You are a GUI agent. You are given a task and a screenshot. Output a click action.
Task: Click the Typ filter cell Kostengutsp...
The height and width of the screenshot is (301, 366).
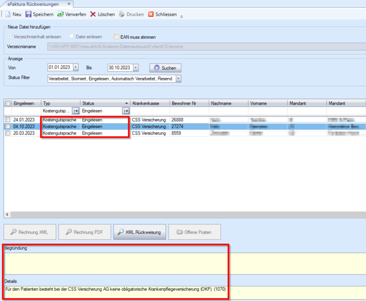click(x=57, y=111)
